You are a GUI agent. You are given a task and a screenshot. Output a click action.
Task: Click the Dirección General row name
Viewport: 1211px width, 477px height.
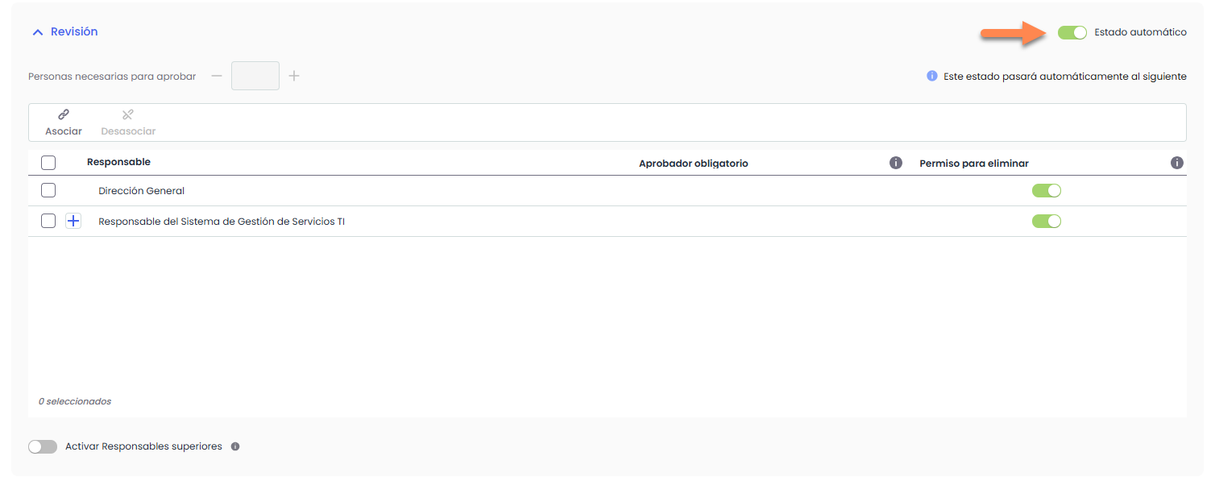[x=141, y=191]
